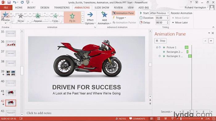This screenshot has width=216, height=121.
Task: Decrease the Delay value with down spinner
Action: (x=168, y=23)
